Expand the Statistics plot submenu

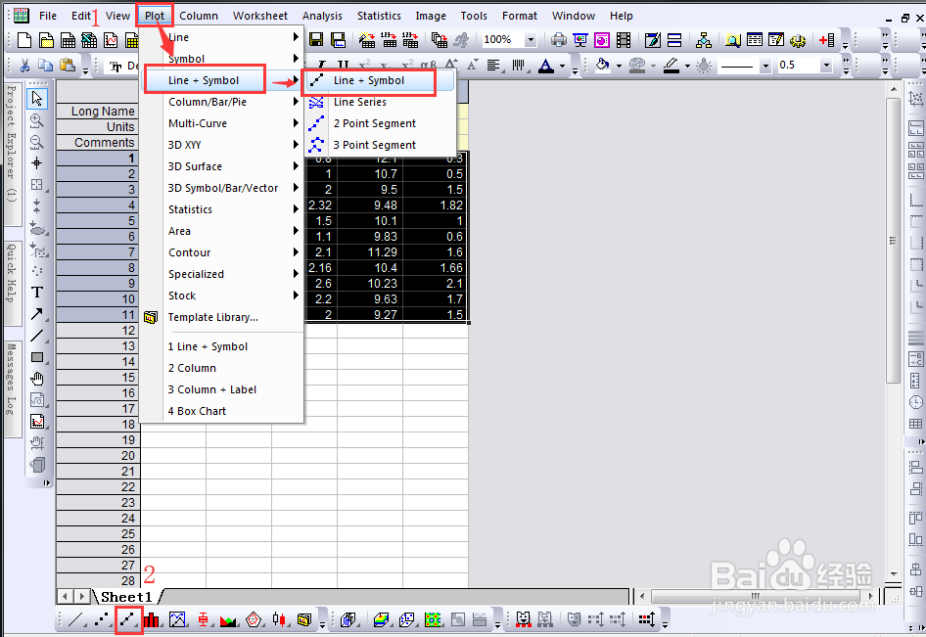pyautogui.click(x=222, y=209)
